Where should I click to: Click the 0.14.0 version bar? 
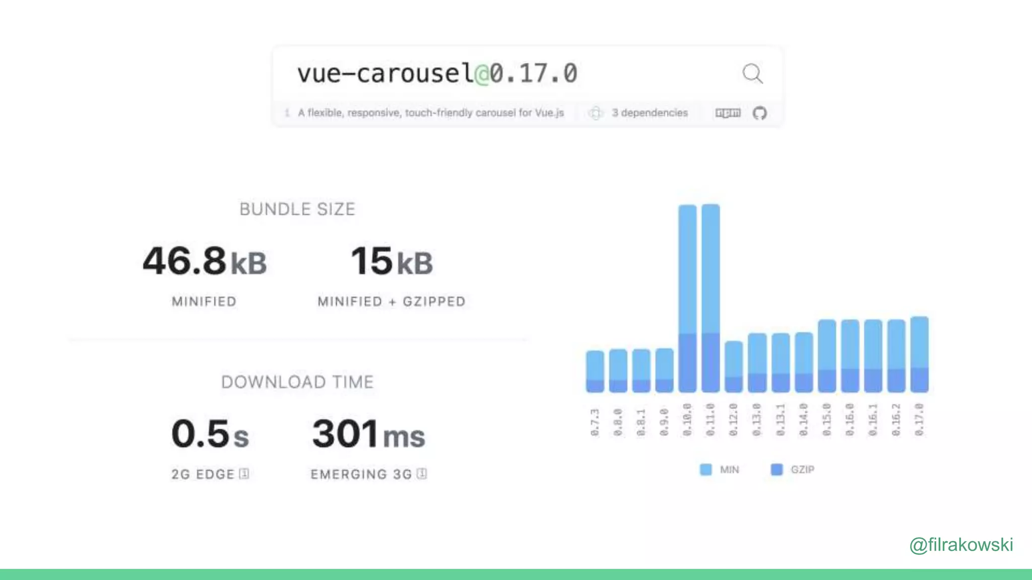pos(804,362)
